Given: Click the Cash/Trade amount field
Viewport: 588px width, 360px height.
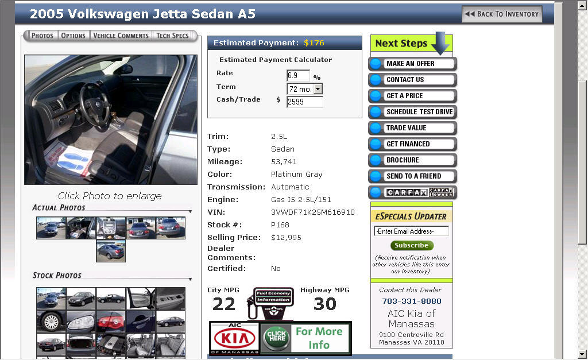Looking at the screenshot, I should (304, 102).
